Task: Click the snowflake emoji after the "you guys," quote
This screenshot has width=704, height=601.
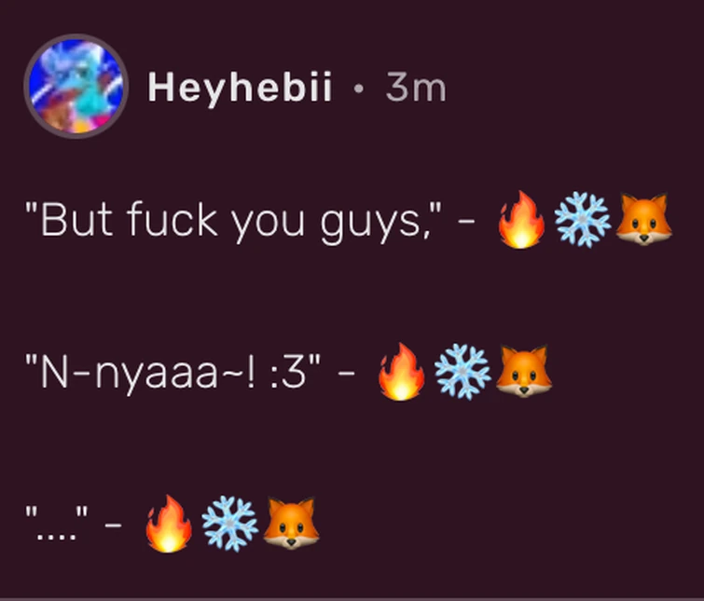Action: point(583,219)
